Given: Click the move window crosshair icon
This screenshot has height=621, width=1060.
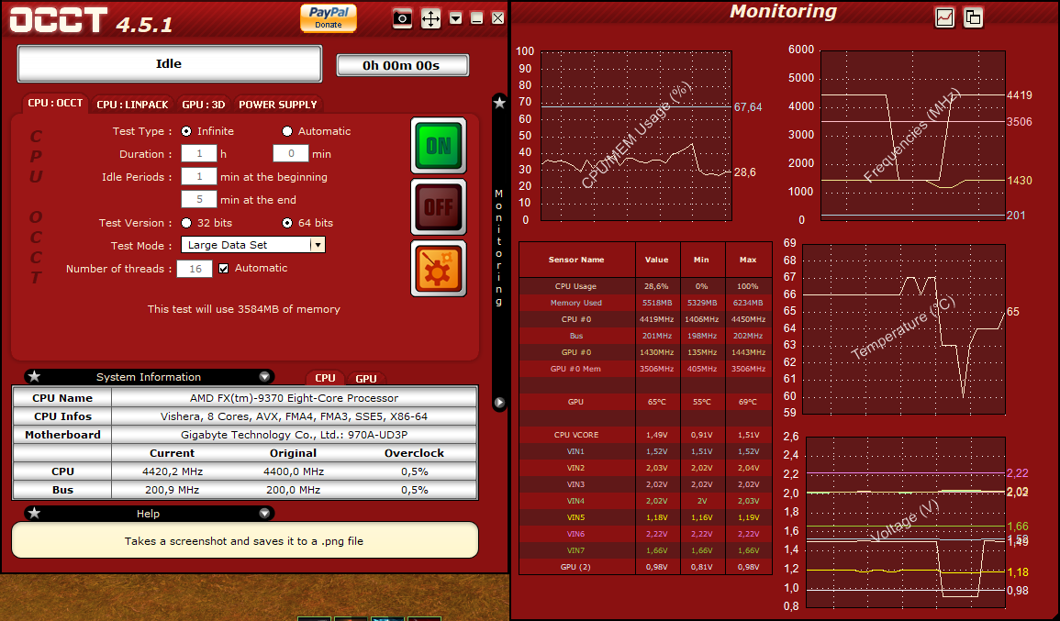Looking at the screenshot, I should 430,18.
